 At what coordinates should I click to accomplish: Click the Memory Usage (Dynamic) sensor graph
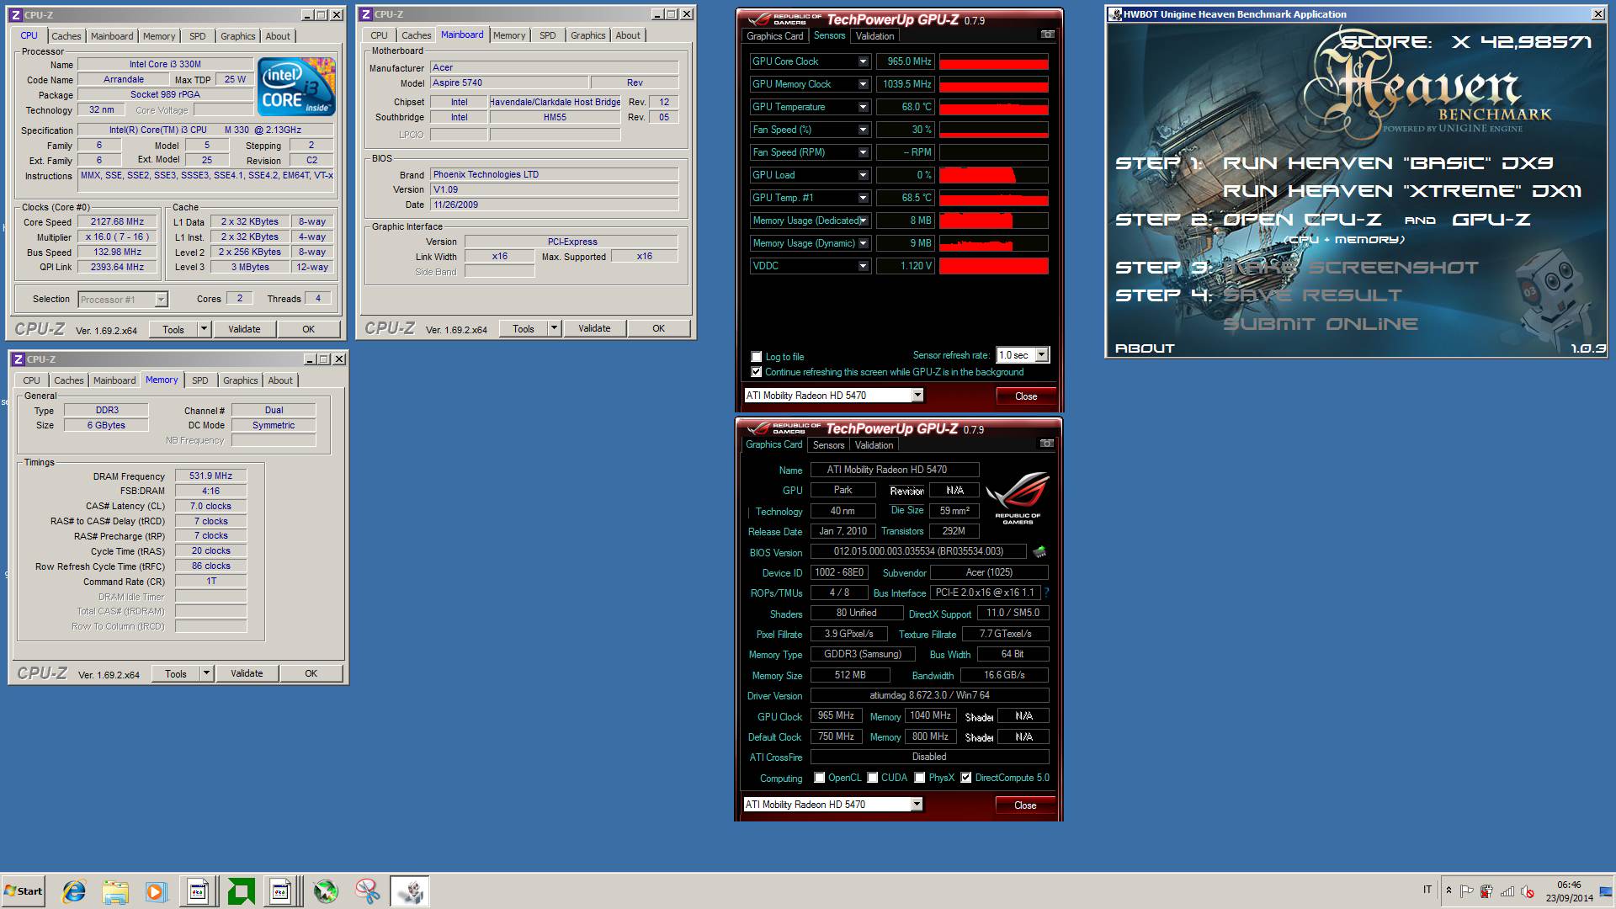(x=994, y=243)
